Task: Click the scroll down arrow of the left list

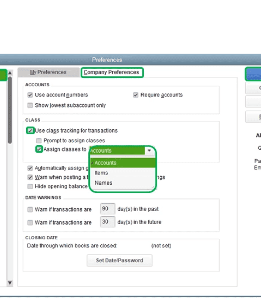Action: [x=10, y=283]
